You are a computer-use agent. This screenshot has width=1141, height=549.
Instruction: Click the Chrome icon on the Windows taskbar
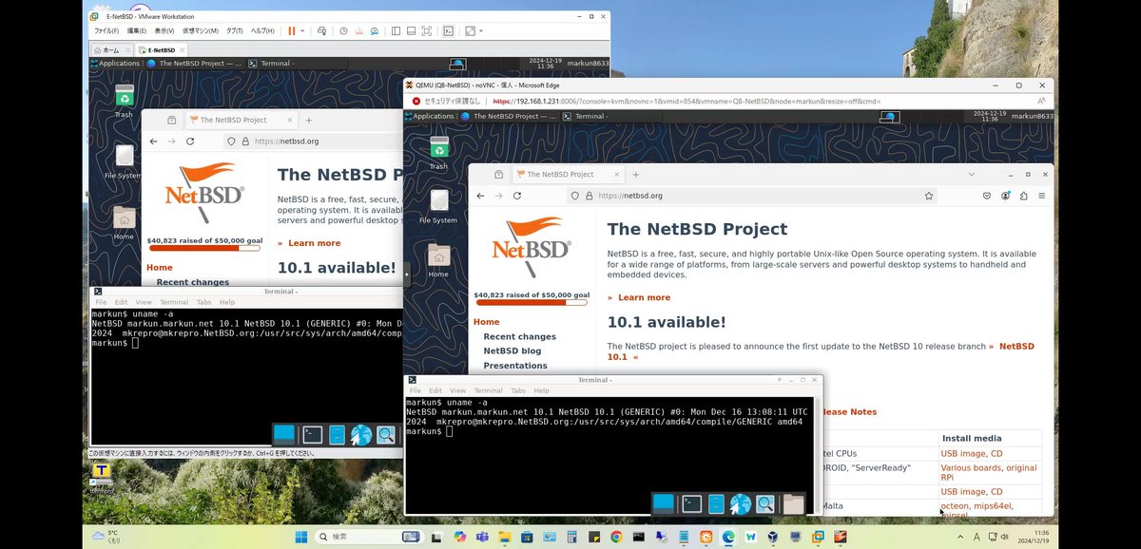click(x=616, y=537)
